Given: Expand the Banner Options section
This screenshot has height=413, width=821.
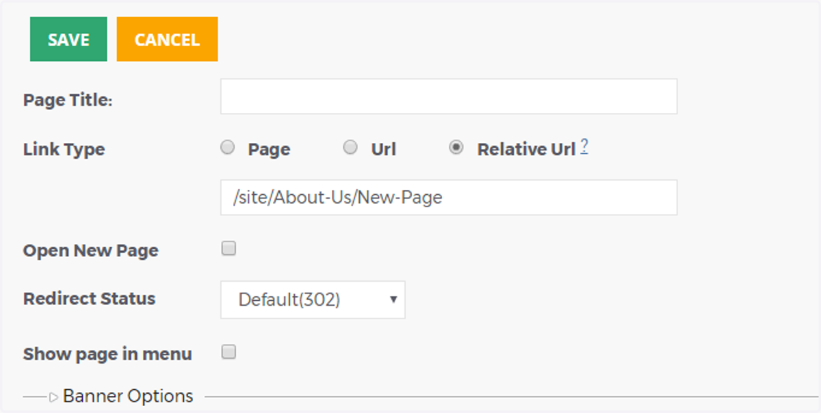Looking at the screenshot, I should [121, 396].
